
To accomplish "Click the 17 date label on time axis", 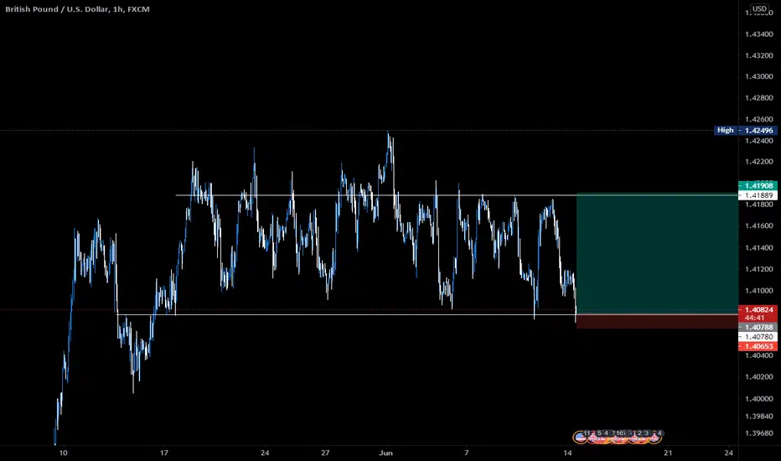I will tap(164, 453).
